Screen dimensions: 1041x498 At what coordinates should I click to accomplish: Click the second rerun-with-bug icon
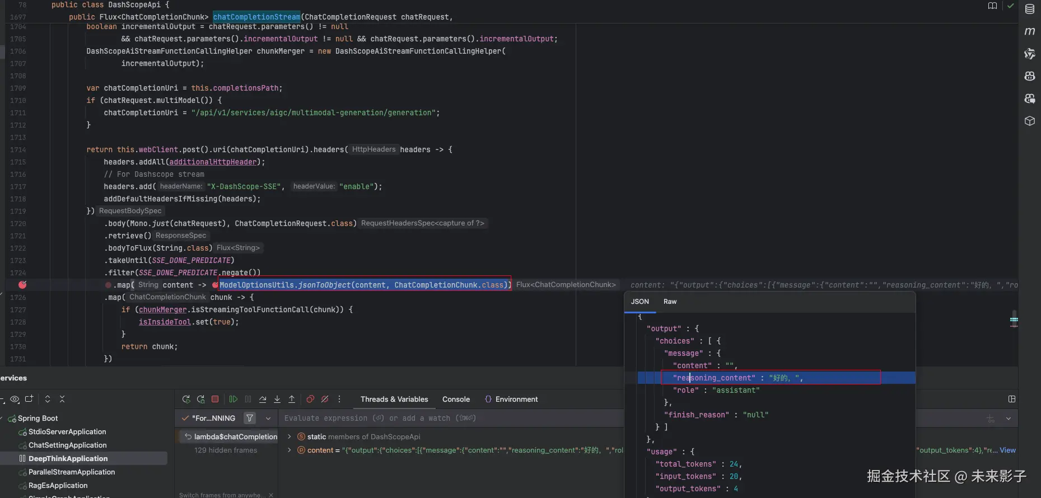click(200, 399)
